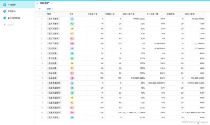Image resolution: width=210 pixels, height=125 pixels.
Task: Select the grade G badge in row 13
Action: click(x=72, y=78)
